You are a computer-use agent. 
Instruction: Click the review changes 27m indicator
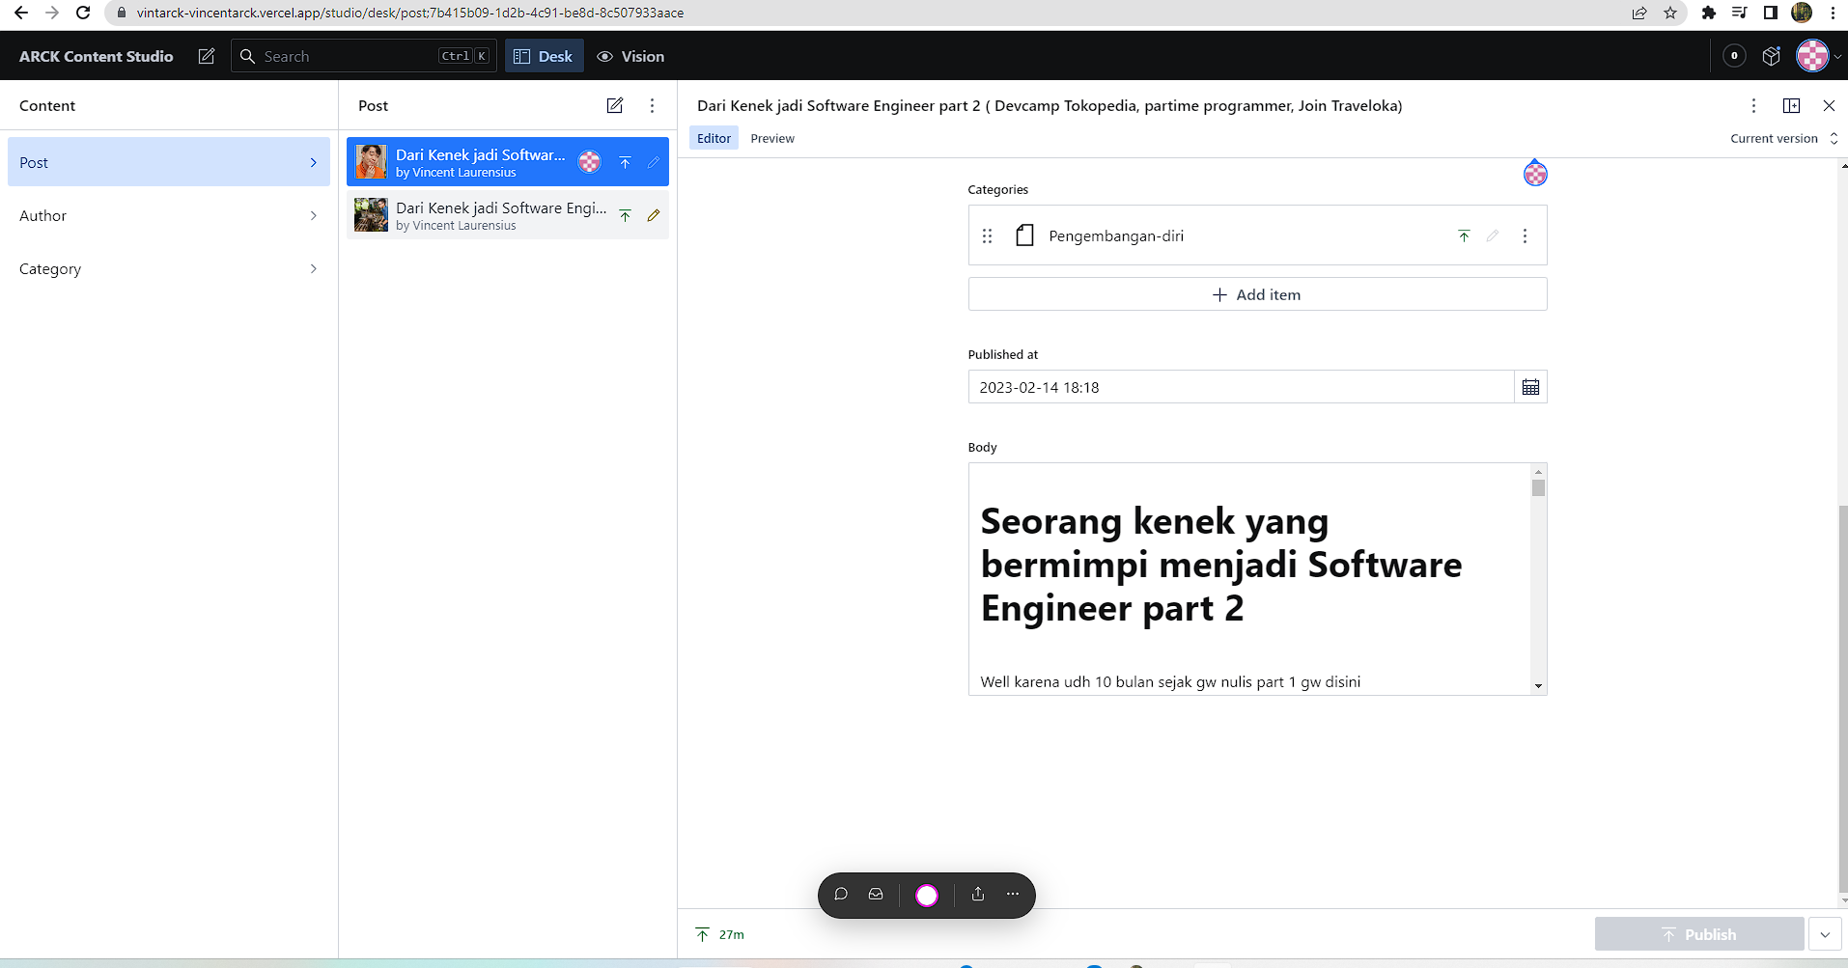pyautogui.click(x=718, y=933)
